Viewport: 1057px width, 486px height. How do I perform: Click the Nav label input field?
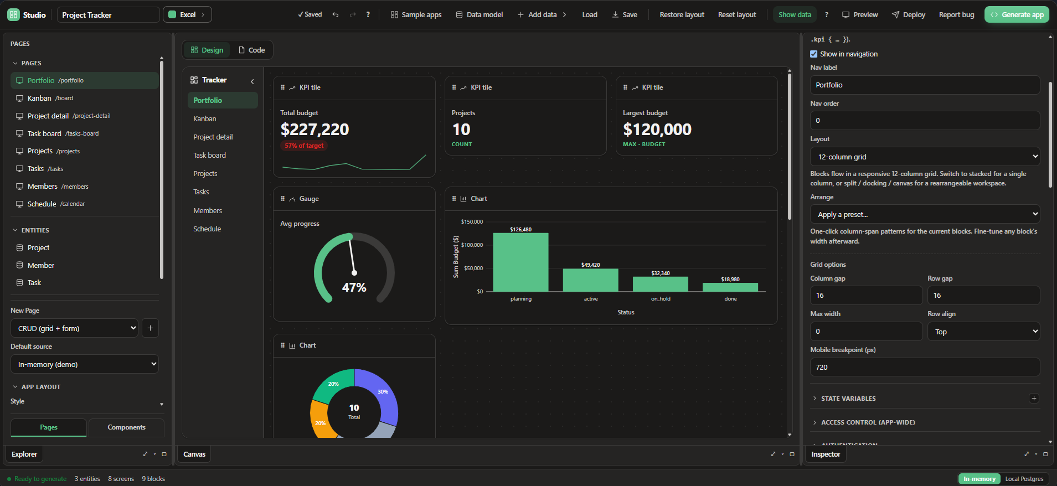(x=925, y=85)
